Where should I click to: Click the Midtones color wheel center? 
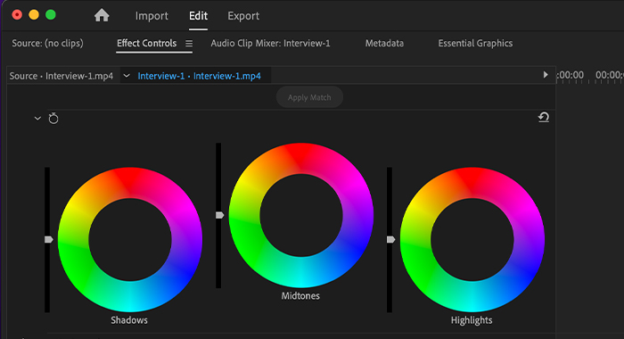301,216
